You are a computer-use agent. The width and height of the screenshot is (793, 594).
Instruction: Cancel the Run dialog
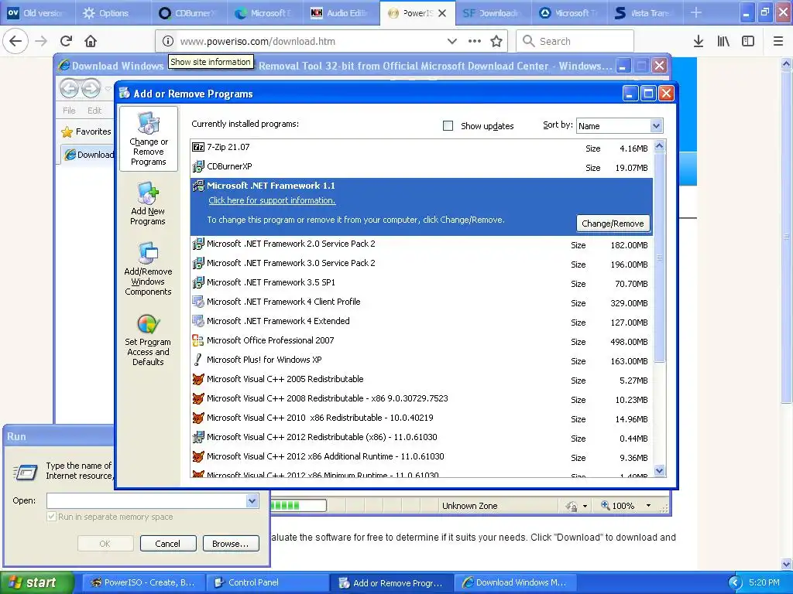pyautogui.click(x=167, y=544)
